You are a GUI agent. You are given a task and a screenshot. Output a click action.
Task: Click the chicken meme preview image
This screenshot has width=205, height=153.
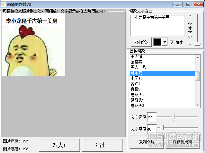click(33, 45)
